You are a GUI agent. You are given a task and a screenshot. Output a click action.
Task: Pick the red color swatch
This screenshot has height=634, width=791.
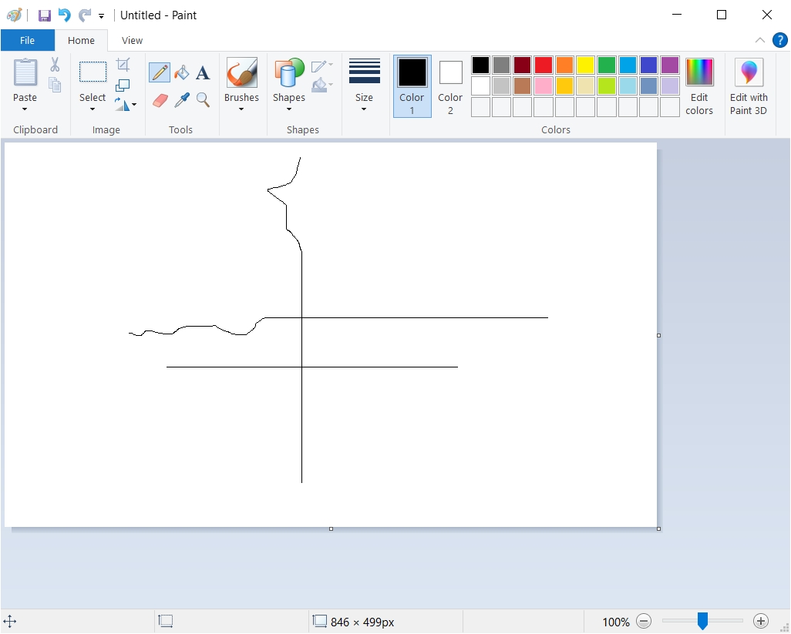coord(544,65)
